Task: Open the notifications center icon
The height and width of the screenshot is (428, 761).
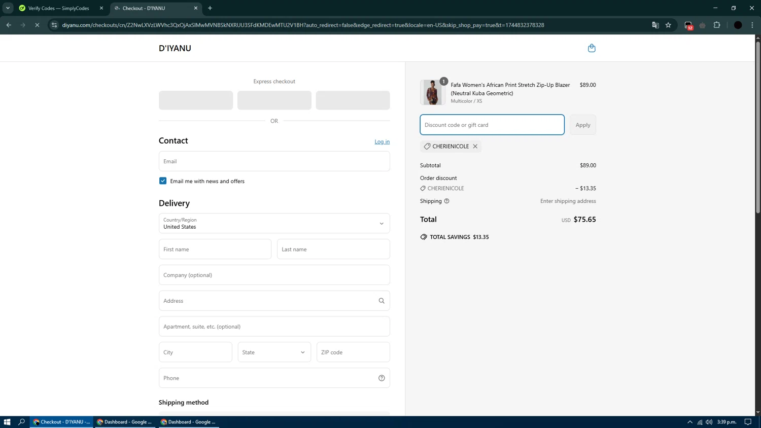Action: 748,422
